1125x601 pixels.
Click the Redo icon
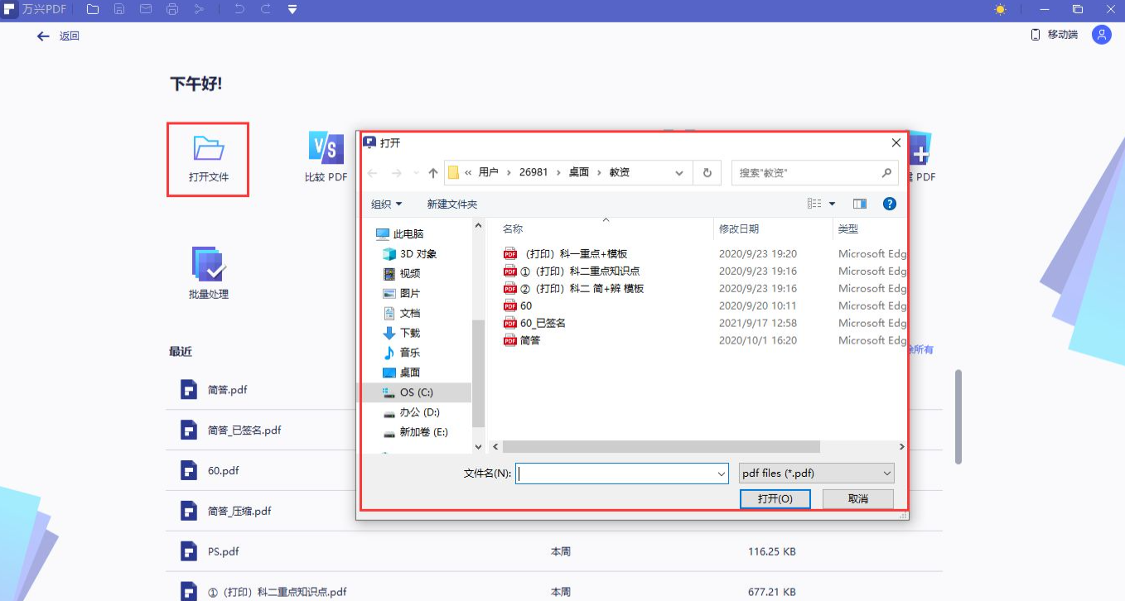[266, 9]
